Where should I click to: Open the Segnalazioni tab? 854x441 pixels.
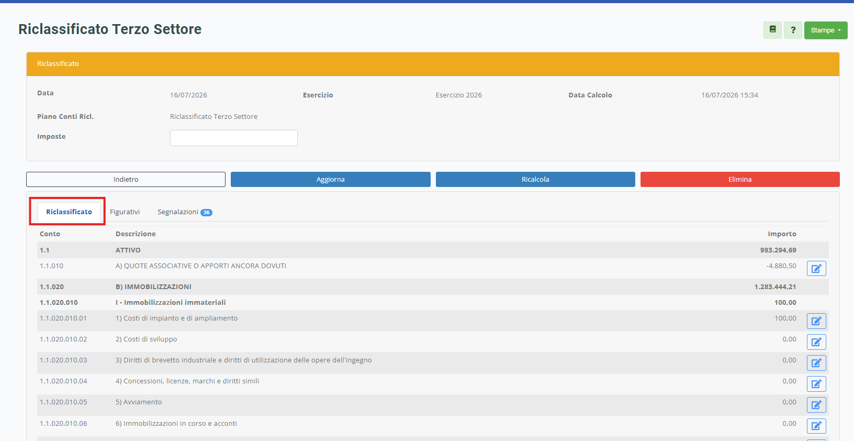[x=185, y=212]
